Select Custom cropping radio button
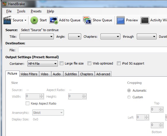 [x=129, y=97]
